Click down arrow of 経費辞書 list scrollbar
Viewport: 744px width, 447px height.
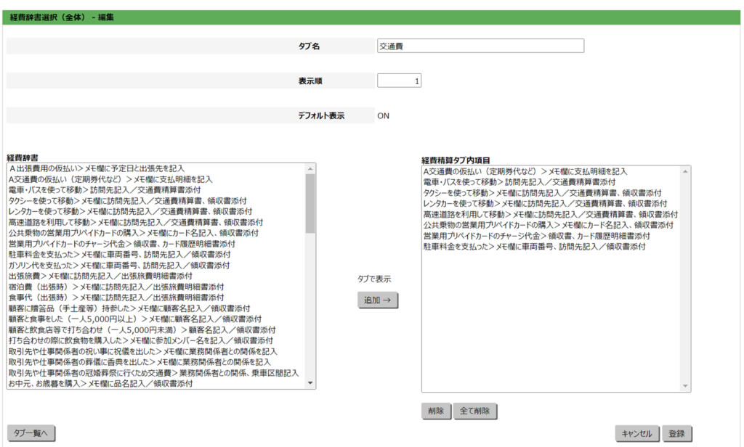pyautogui.click(x=310, y=383)
